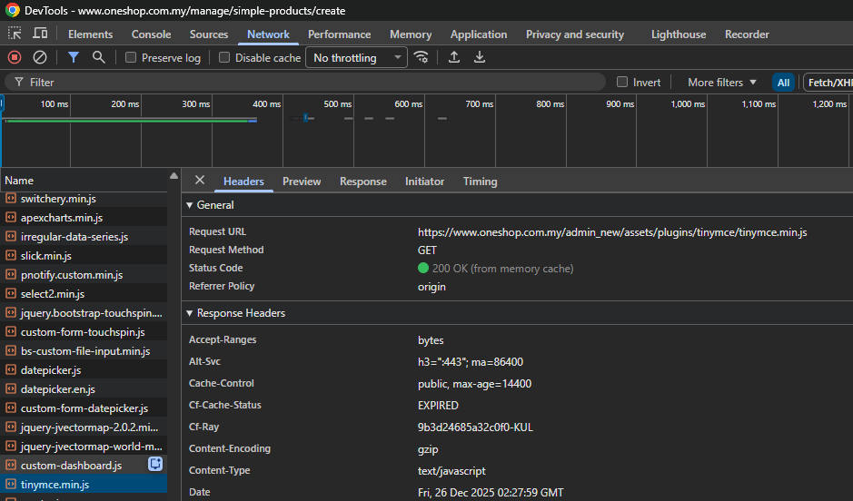Close the request details pane
This screenshot has height=501, width=853.
(x=200, y=181)
